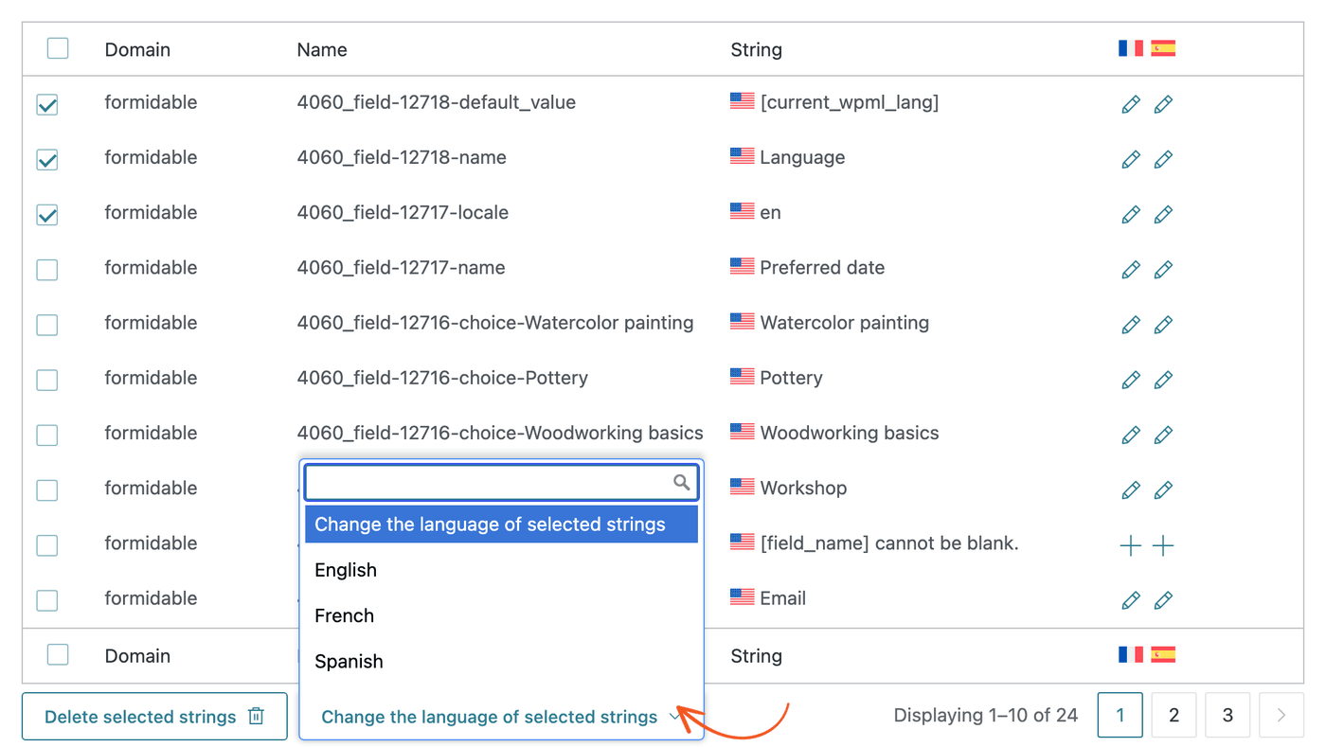Add French translation for '[field_name] cannot be blank.'
1326x747 pixels.
pos(1131,544)
